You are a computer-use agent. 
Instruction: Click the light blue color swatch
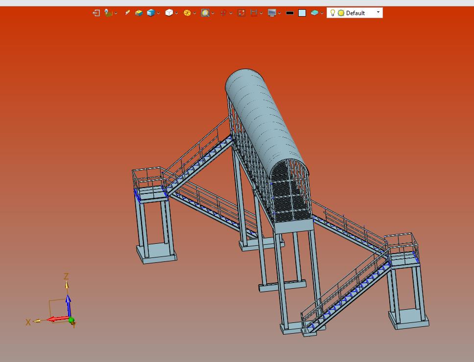[x=302, y=13]
